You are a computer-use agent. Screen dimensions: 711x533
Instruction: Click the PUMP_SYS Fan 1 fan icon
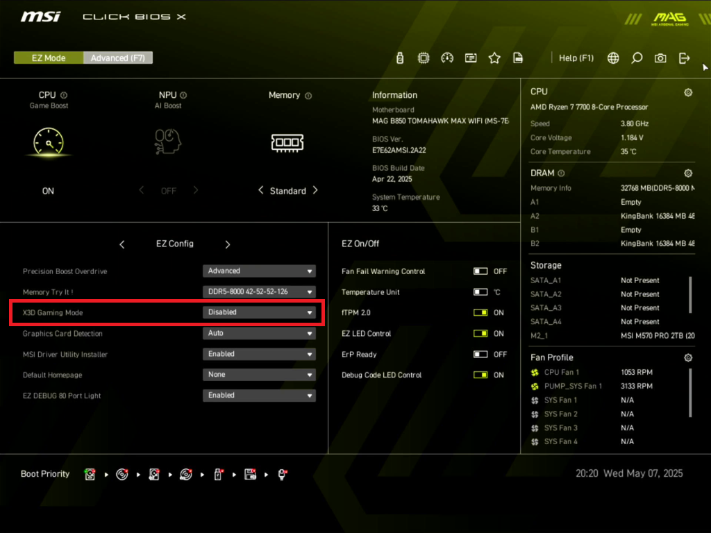535,387
